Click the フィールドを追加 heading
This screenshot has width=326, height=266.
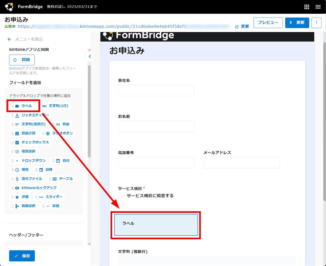pyautogui.click(x=25, y=82)
